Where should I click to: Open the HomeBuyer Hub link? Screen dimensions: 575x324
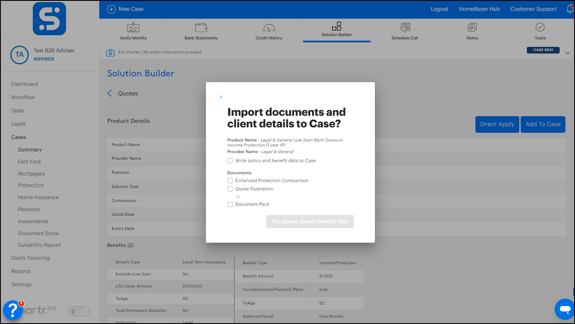pyautogui.click(x=479, y=9)
